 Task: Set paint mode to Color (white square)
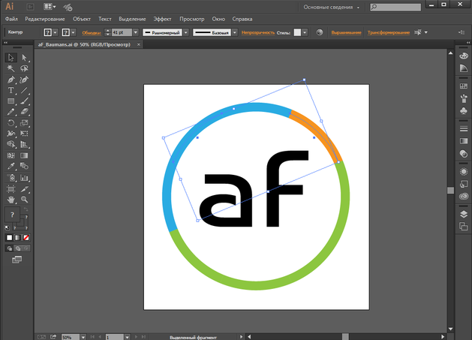coord(9,238)
